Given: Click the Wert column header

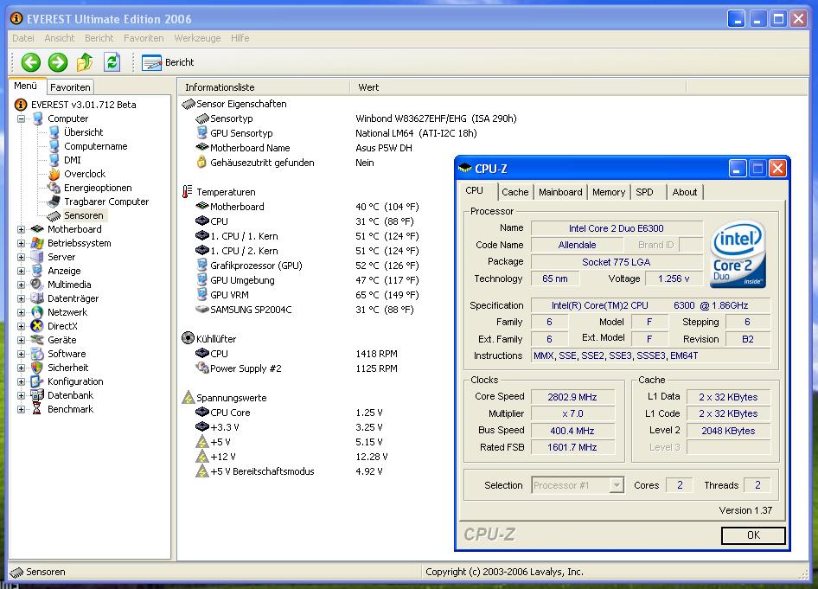Looking at the screenshot, I should click(368, 87).
